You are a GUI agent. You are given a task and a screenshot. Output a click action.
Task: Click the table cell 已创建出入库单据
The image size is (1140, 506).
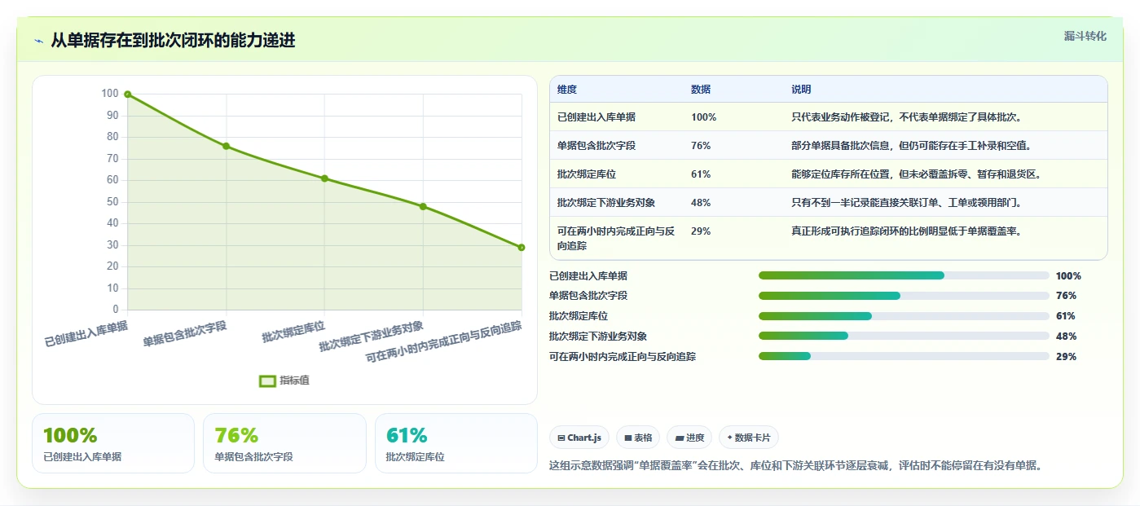tap(596, 117)
